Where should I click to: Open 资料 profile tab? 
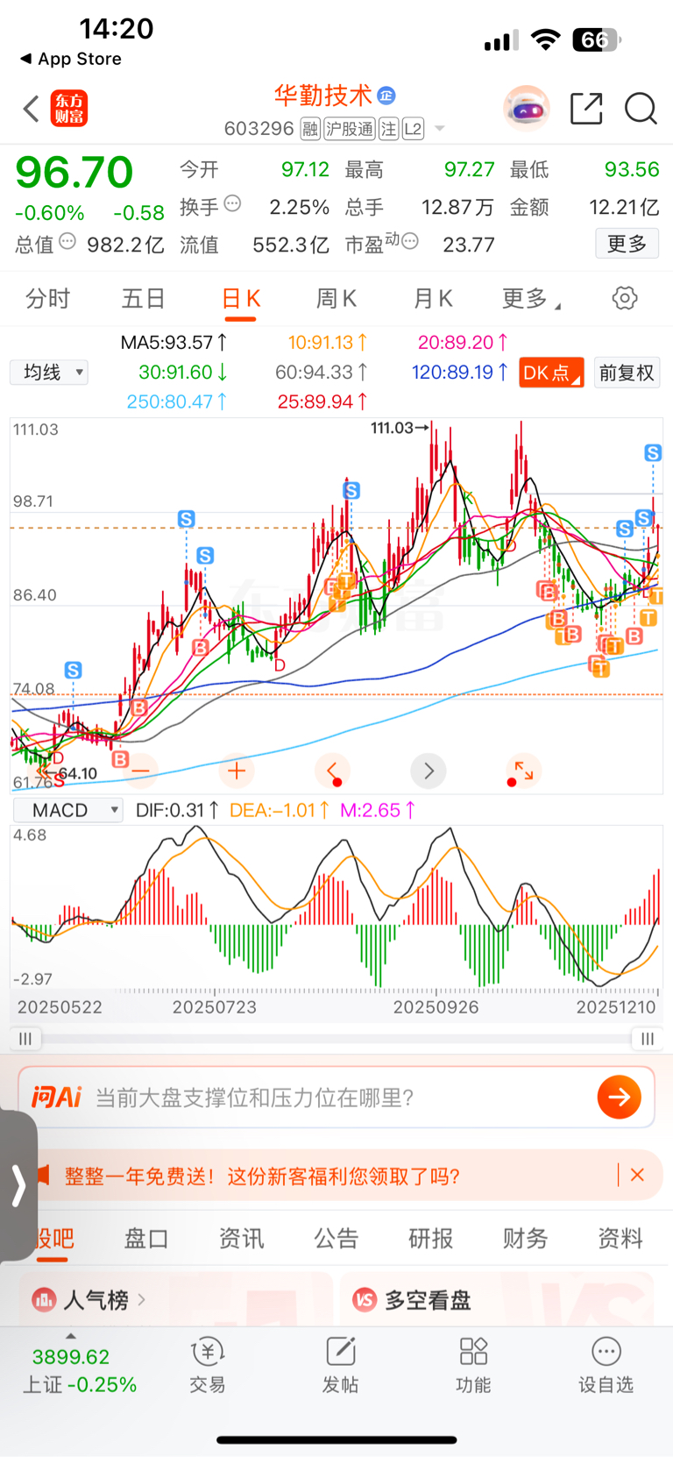620,1238
